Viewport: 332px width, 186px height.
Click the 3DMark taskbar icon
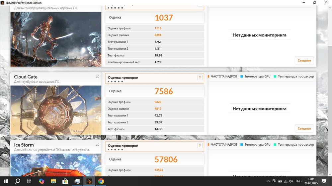point(89,181)
